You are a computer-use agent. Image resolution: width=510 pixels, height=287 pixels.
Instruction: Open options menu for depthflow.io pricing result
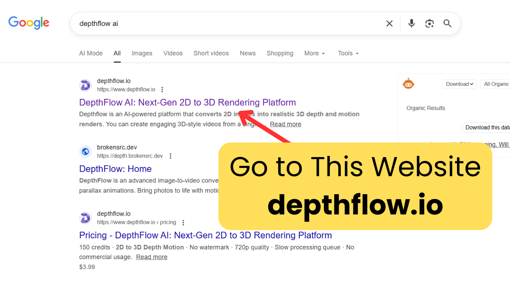tap(183, 222)
